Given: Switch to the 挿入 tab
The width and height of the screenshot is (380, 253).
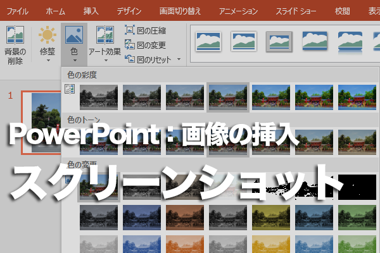Looking at the screenshot, I should pyautogui.click(x=91, y=11).
